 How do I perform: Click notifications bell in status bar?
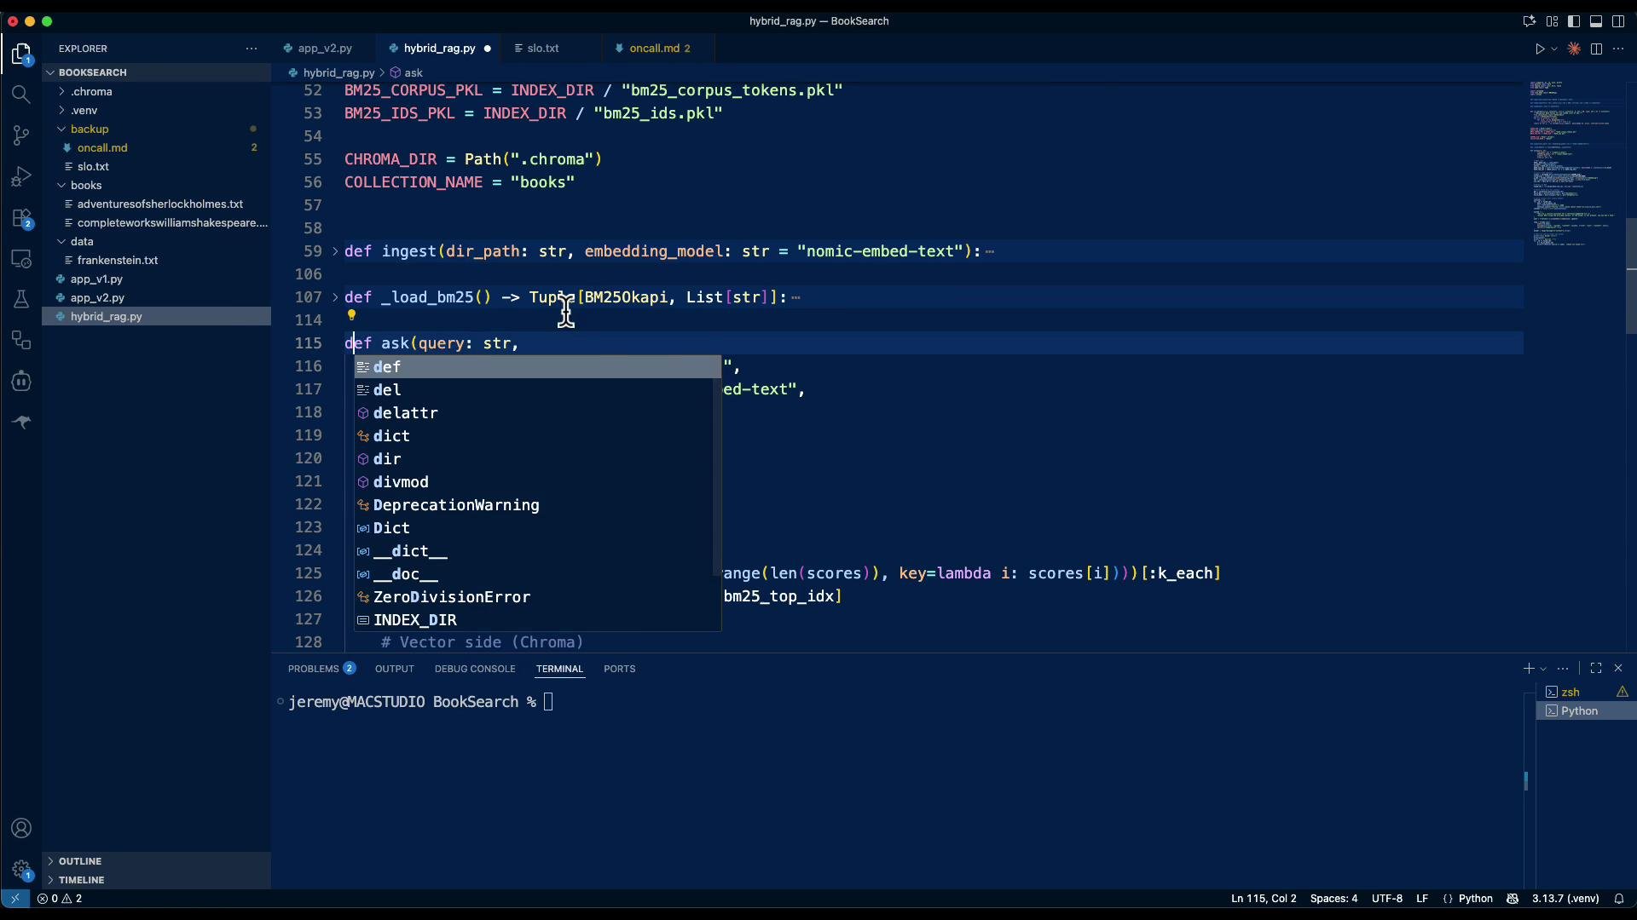pyautogui.click(x=1619, y=899)
